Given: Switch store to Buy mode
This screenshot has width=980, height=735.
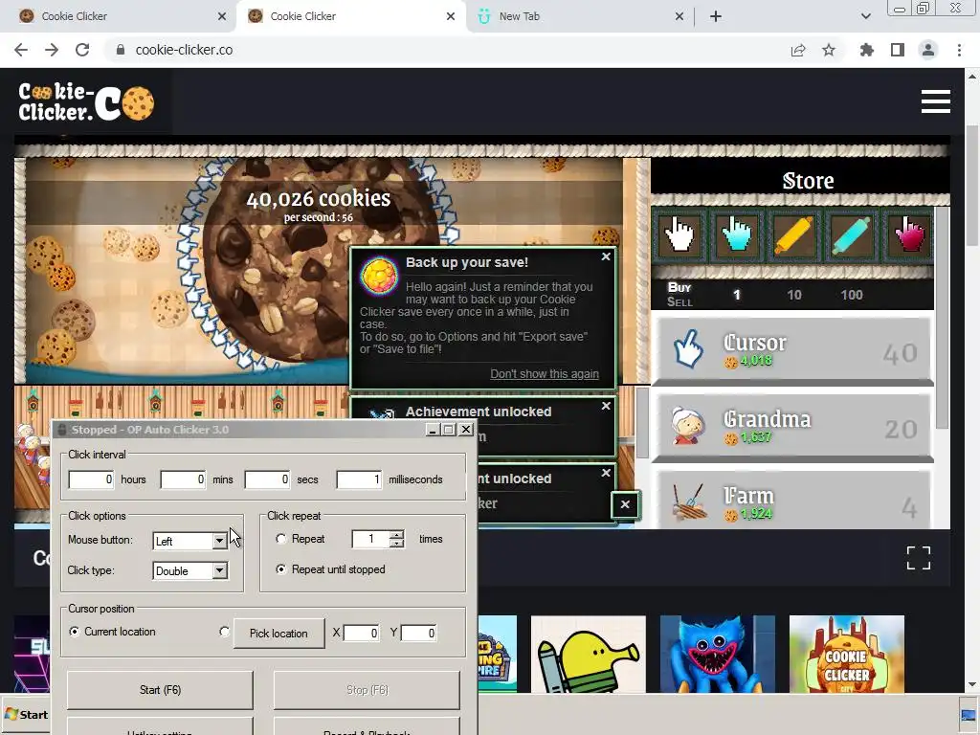Looking at the screenshot, I should [x=679, y=287].
